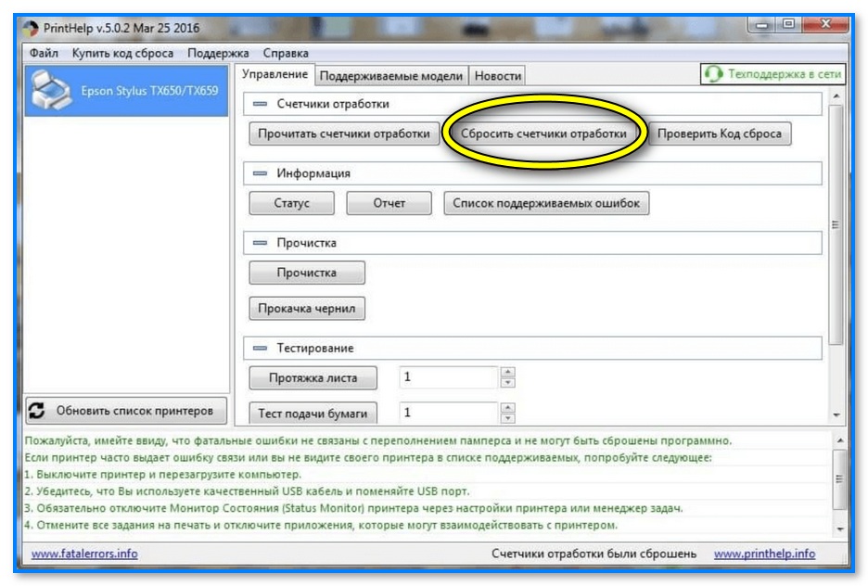The width and height of the screenshot is (868, 586).
Task: Click the Тест подачи бумаги number field
Action: pos(449,413)
